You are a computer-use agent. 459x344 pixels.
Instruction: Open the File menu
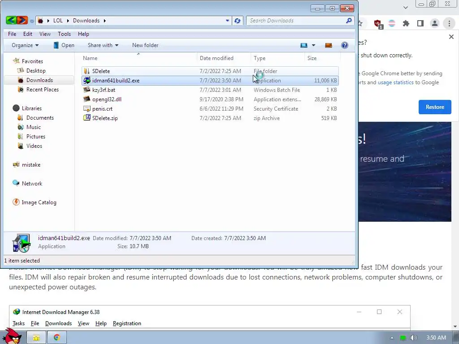pos(12,34)
